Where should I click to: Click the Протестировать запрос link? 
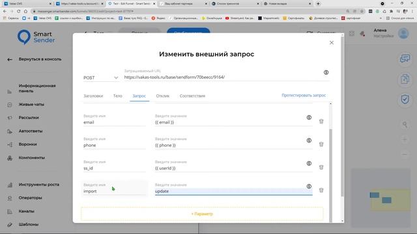[304, 95]
